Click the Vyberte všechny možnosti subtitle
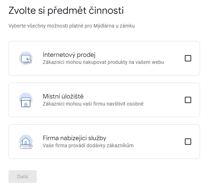The height and width of the screenshot is (191, 223). [x=71, y=26]
